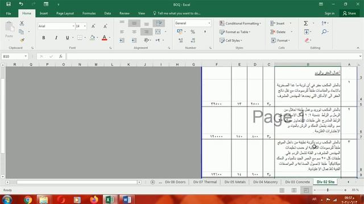The height and width of the screenshot is (204, 364).
Task: Open the Formulas ribbon tab
Action: [x=89, y=14]
